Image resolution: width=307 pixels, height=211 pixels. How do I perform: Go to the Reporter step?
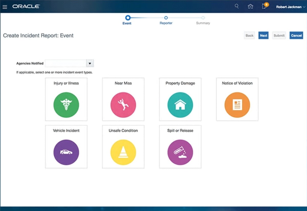pos(166,20)
